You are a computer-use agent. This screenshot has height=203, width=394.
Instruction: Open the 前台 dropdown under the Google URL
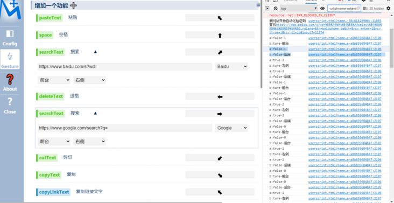54,142
